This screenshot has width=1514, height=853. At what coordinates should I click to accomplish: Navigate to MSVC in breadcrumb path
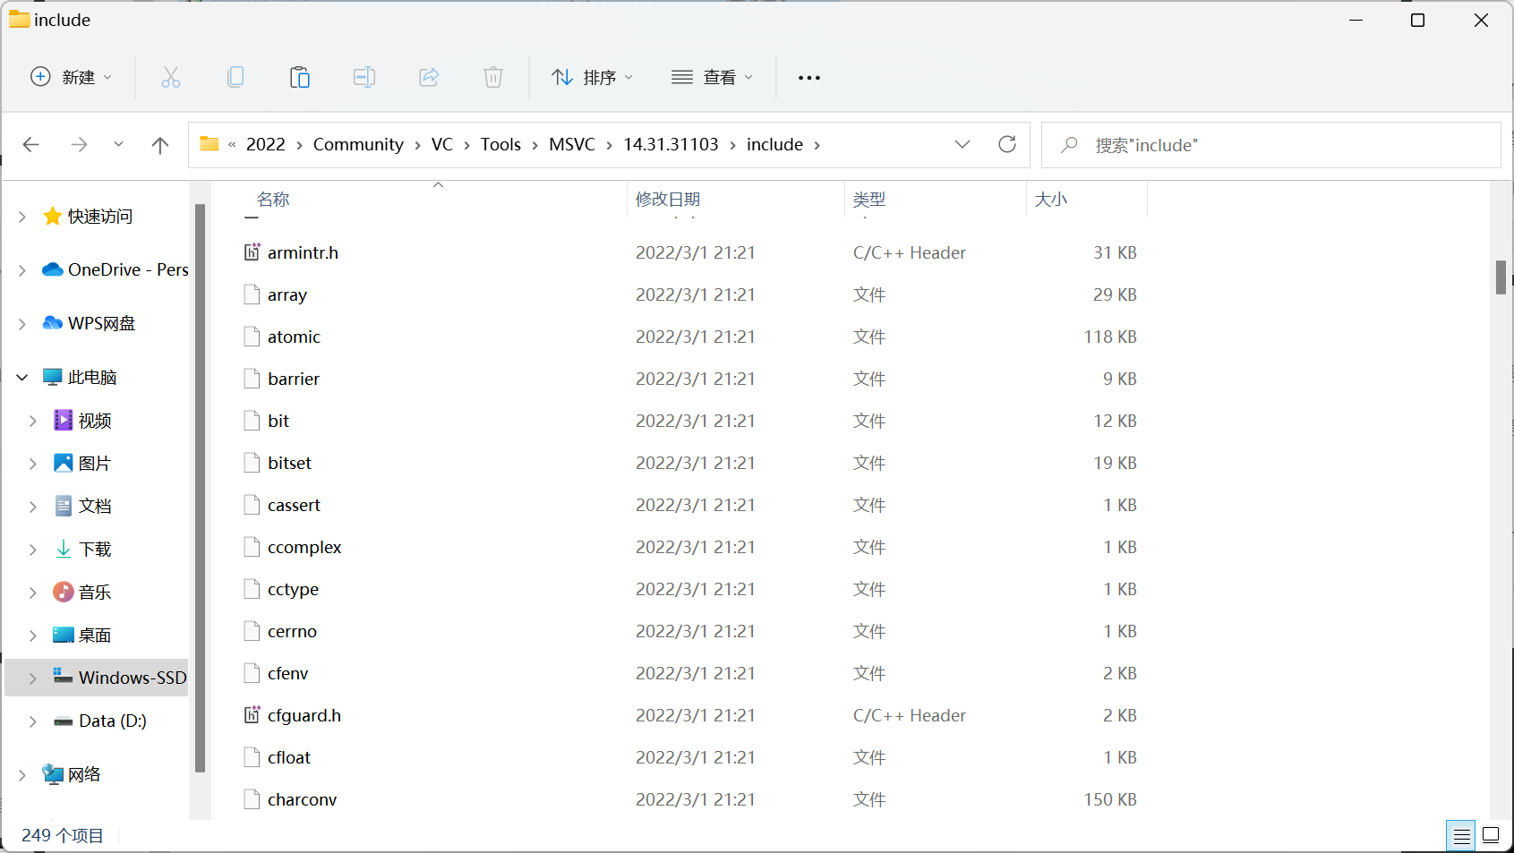(x=572, y=144)
